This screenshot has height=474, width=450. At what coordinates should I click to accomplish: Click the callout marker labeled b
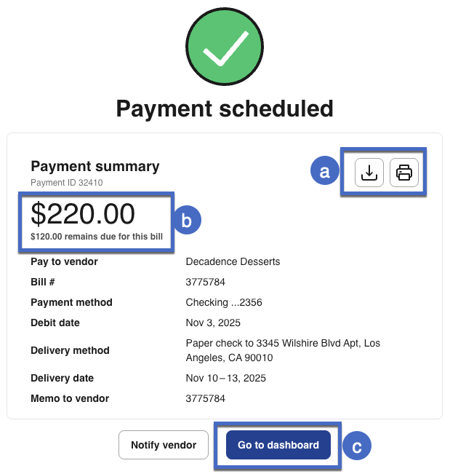click(x=186, y=221)
